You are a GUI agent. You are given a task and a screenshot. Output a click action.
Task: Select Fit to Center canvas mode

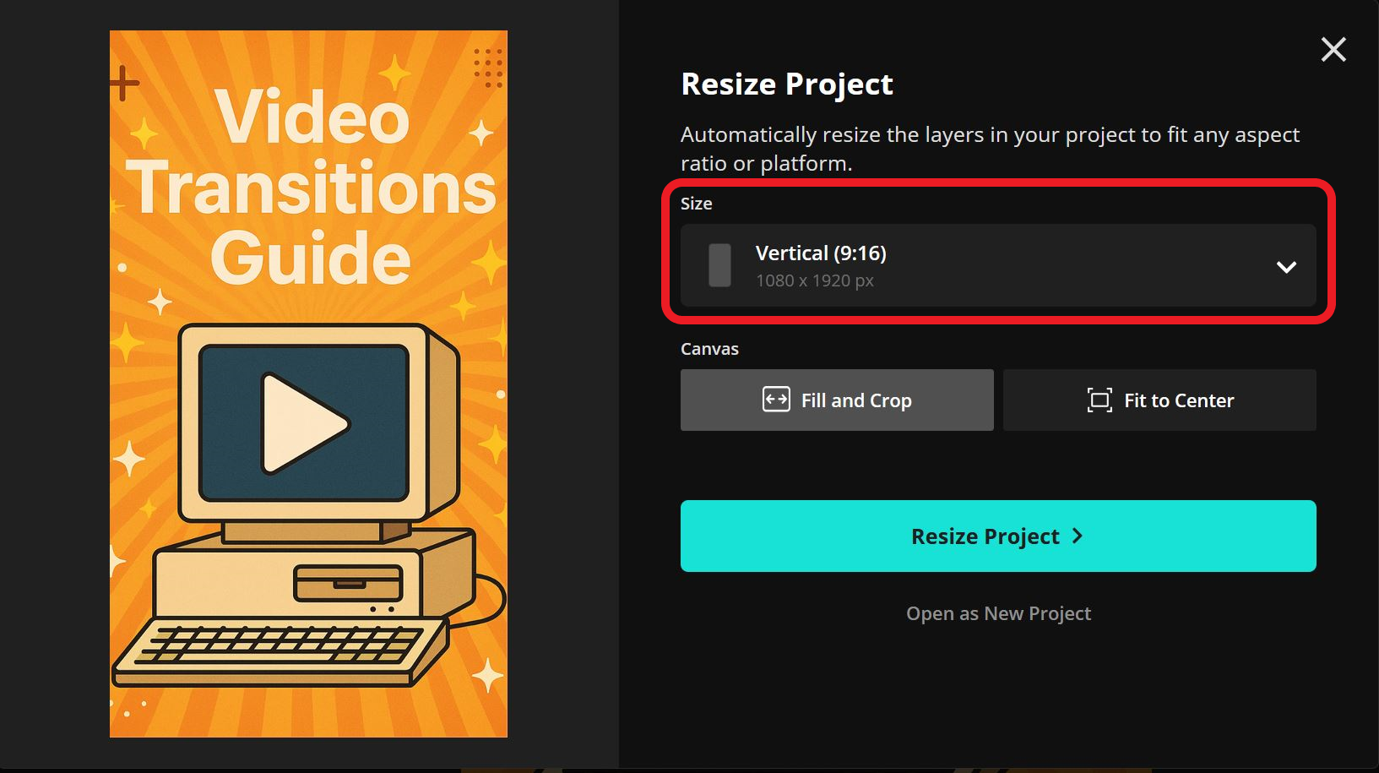1159,400
